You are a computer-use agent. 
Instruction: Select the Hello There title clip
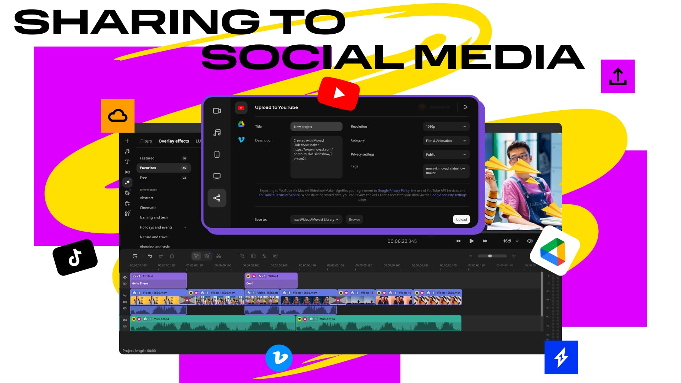pyautogui.click(x=158, y=281)
